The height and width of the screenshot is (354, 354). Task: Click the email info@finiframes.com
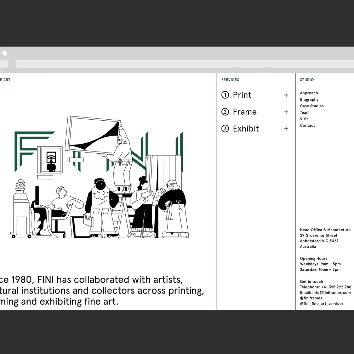click(x=325, y=293)
